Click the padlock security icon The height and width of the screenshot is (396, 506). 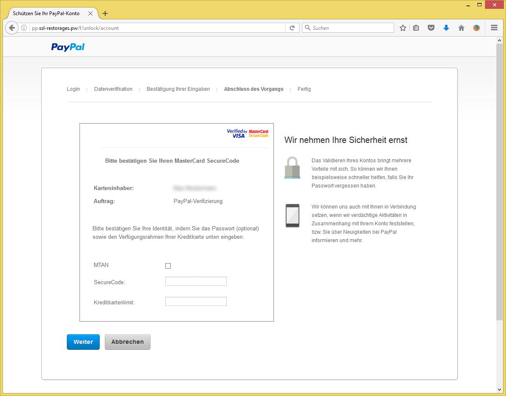point(292,168)
